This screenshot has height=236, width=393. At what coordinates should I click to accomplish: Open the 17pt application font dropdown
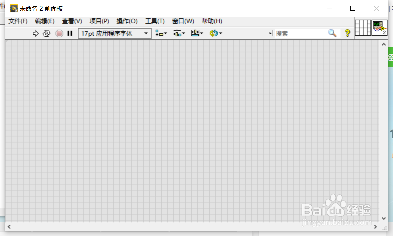pos(115,33)
